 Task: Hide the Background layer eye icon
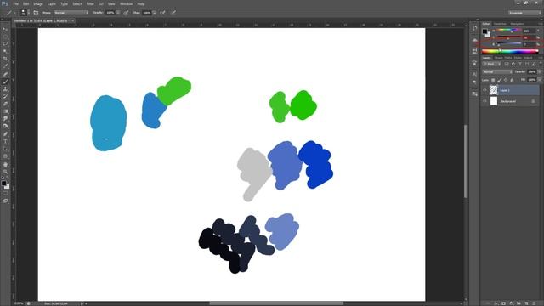(x=485, y=101)
